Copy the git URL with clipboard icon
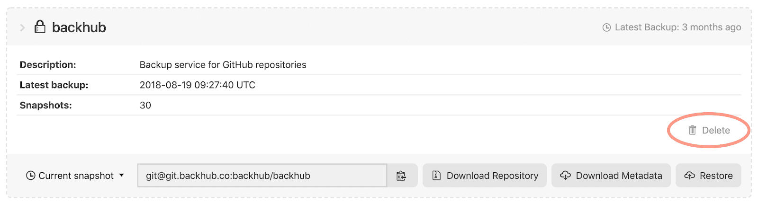This screenshot has width=758, height=204. [x=402, y=176]
